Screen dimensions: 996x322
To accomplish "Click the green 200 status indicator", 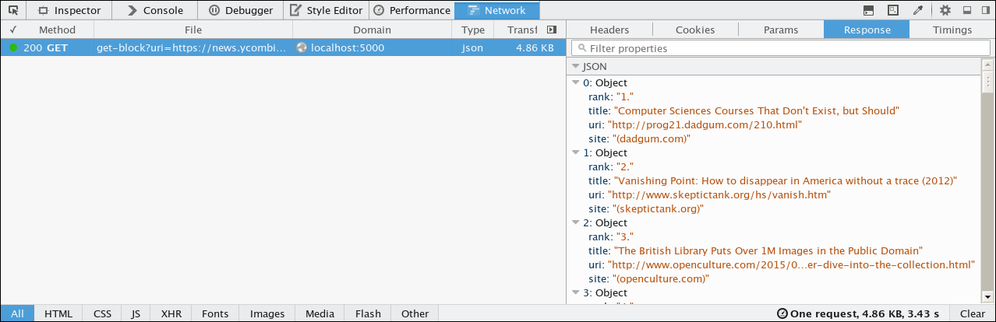I will click(x=13, y=47).
